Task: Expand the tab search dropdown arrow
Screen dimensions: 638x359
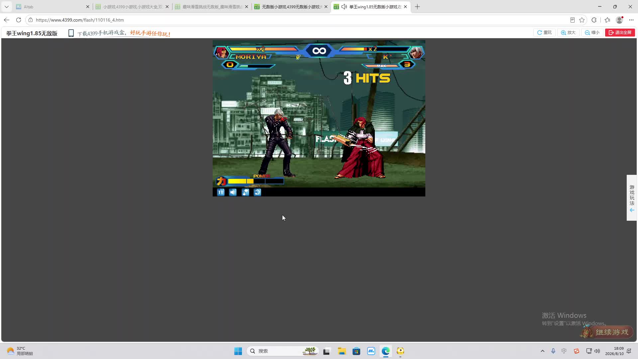Action: click(6, 7)
